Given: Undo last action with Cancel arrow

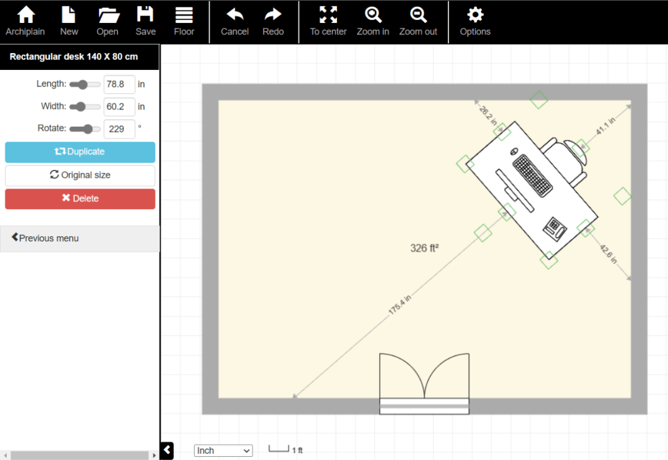Looking at the screenshot, I should (234, 21).
